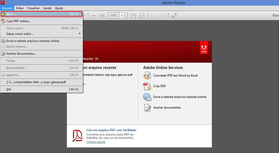Click the zoom out minus button
The height and width of the screenshot is (153, 279).
pyautogui.click(x=94, y=16)
